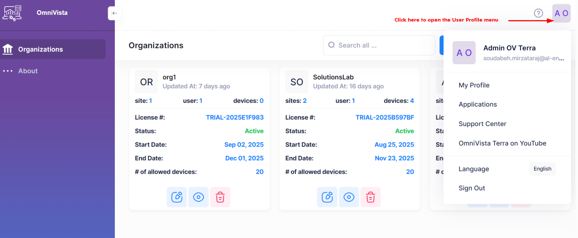Delete the SolutionsLab organization
The width and height of the screenshot is (578, 238).
tap(370, 197)
